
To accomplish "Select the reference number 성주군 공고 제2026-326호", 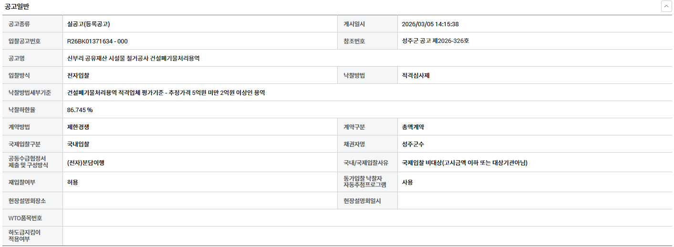I will point(436,41).
